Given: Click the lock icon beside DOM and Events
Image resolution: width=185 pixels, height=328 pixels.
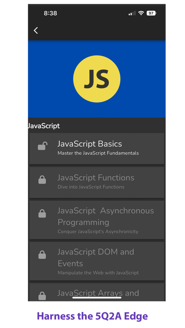Looking at the screenshot, I should pos(42,254).
